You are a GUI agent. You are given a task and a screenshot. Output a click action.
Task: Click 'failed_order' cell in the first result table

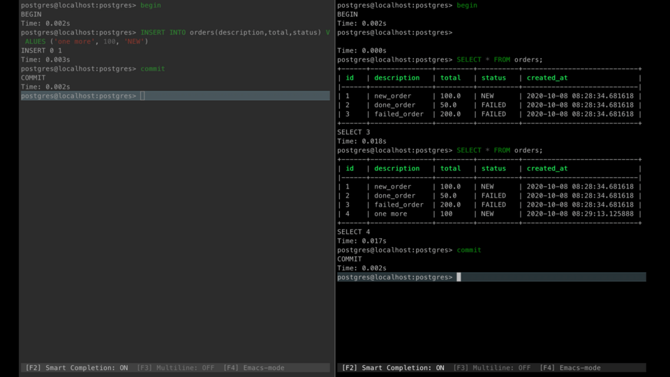(399, 114)
